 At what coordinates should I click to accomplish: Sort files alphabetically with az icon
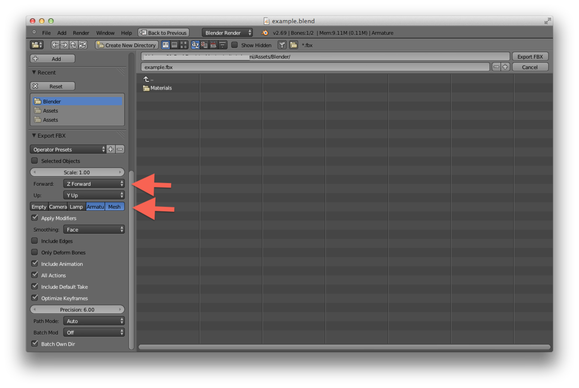point(195,45)
